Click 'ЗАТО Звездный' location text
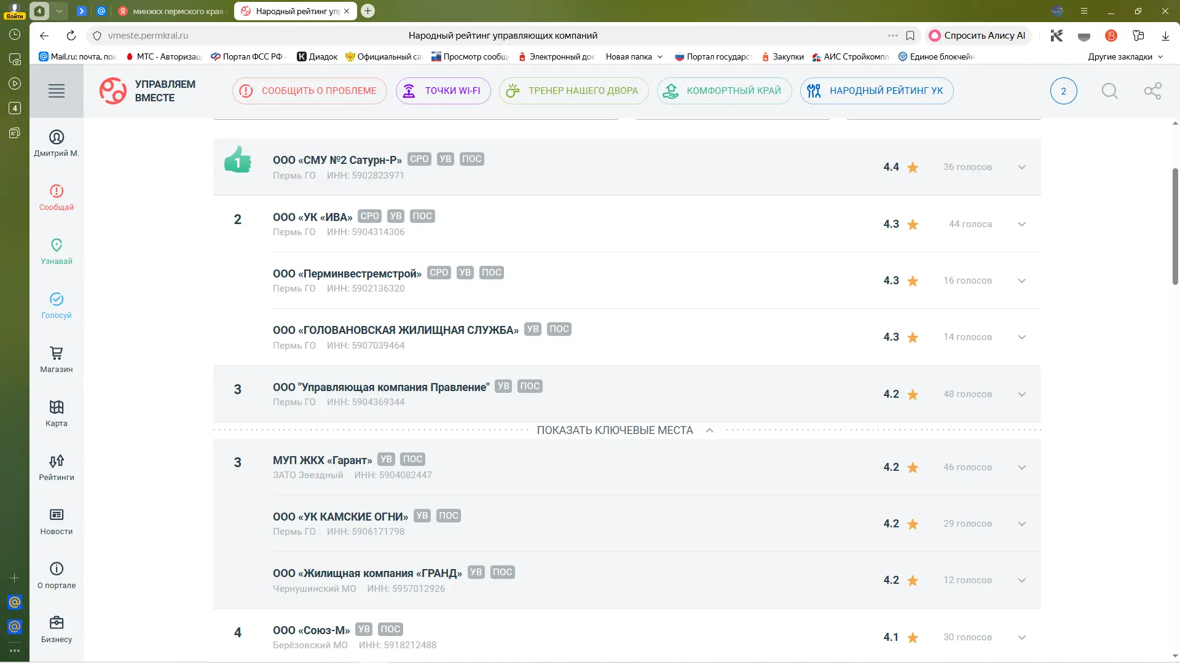Image resolution: width=1180 pixels, height=663 pixels. tap(308, 475)
